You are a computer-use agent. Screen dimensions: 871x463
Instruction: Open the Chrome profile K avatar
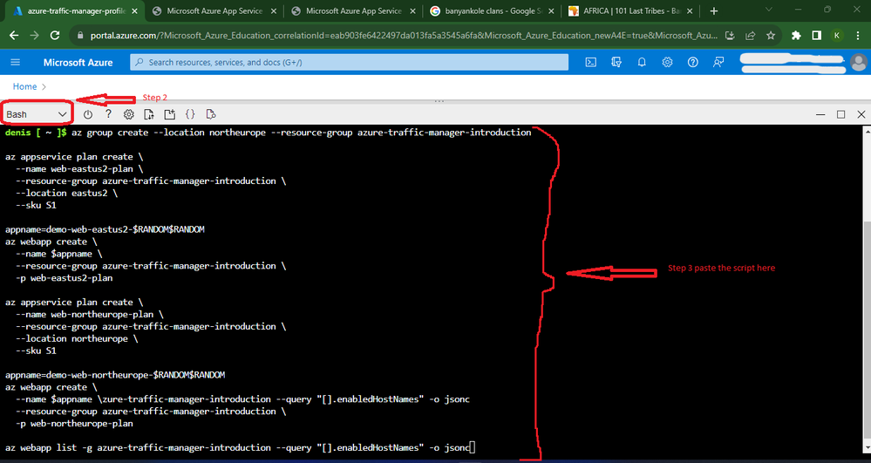(x=837, y=35)
